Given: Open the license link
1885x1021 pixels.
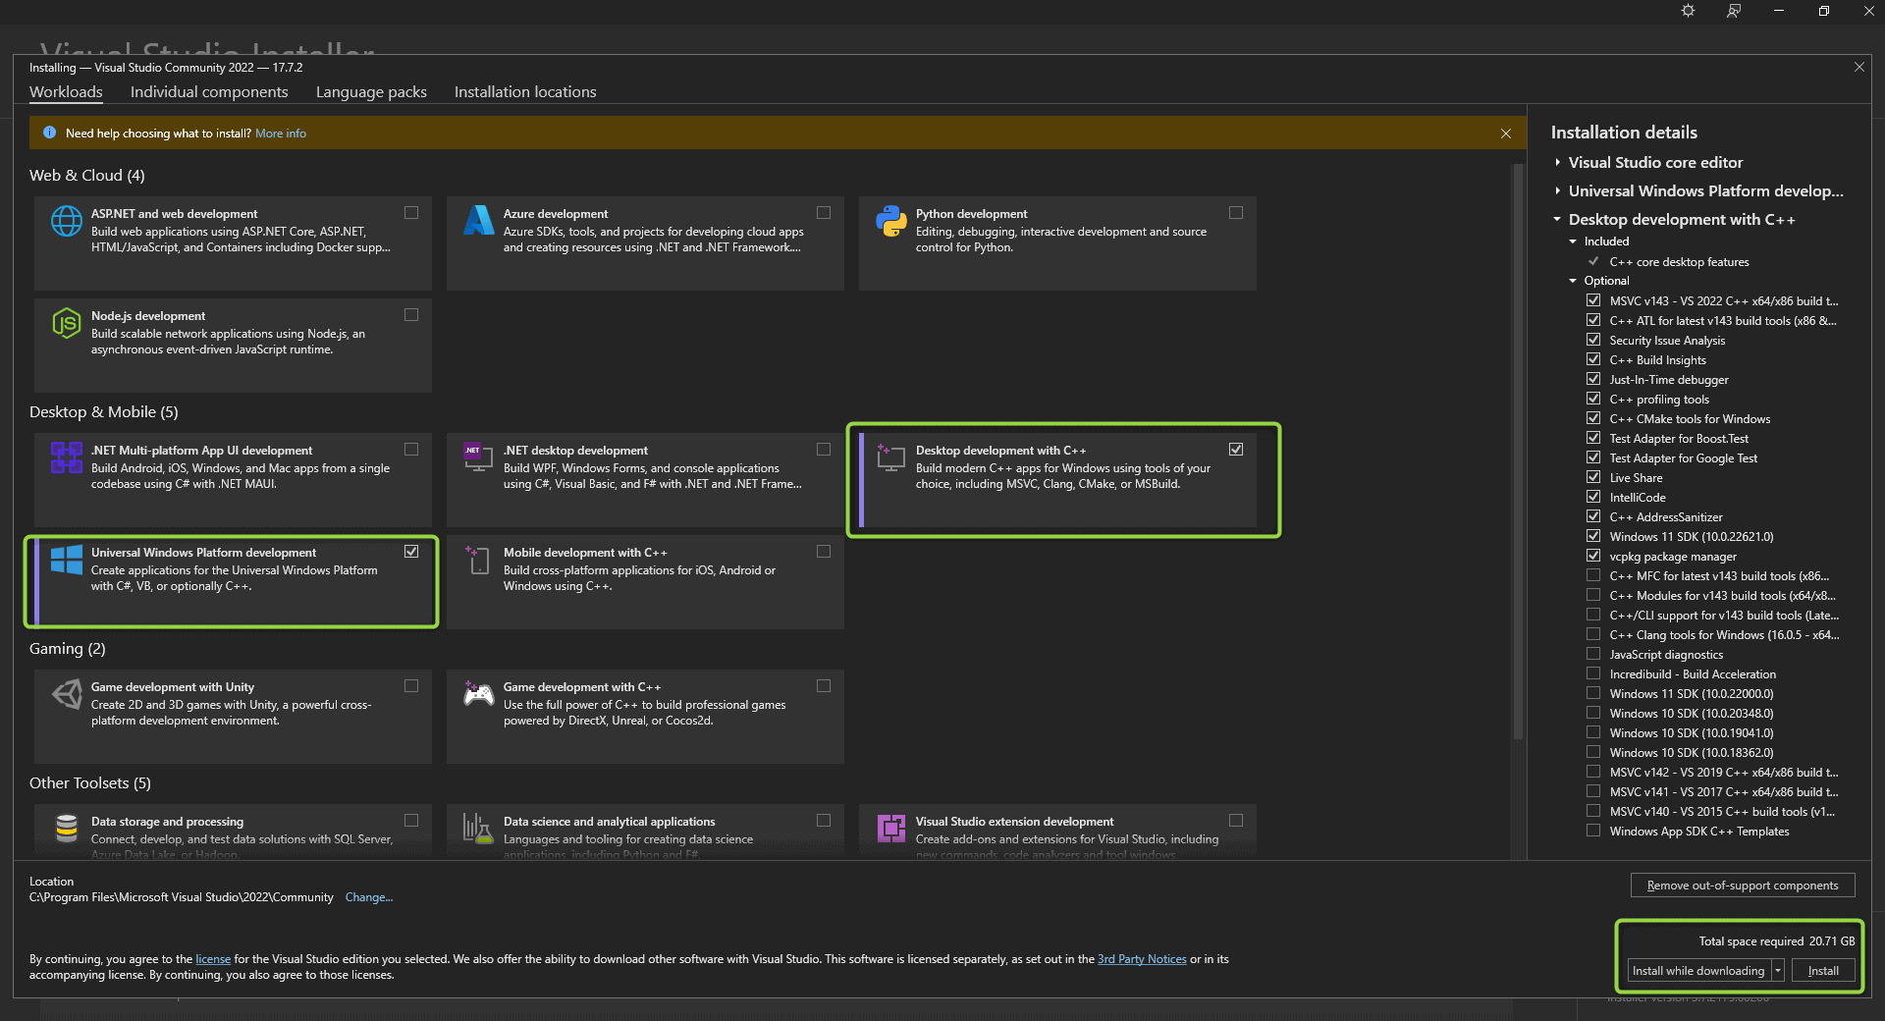Looking at the screenshot, I should (213, 959).
